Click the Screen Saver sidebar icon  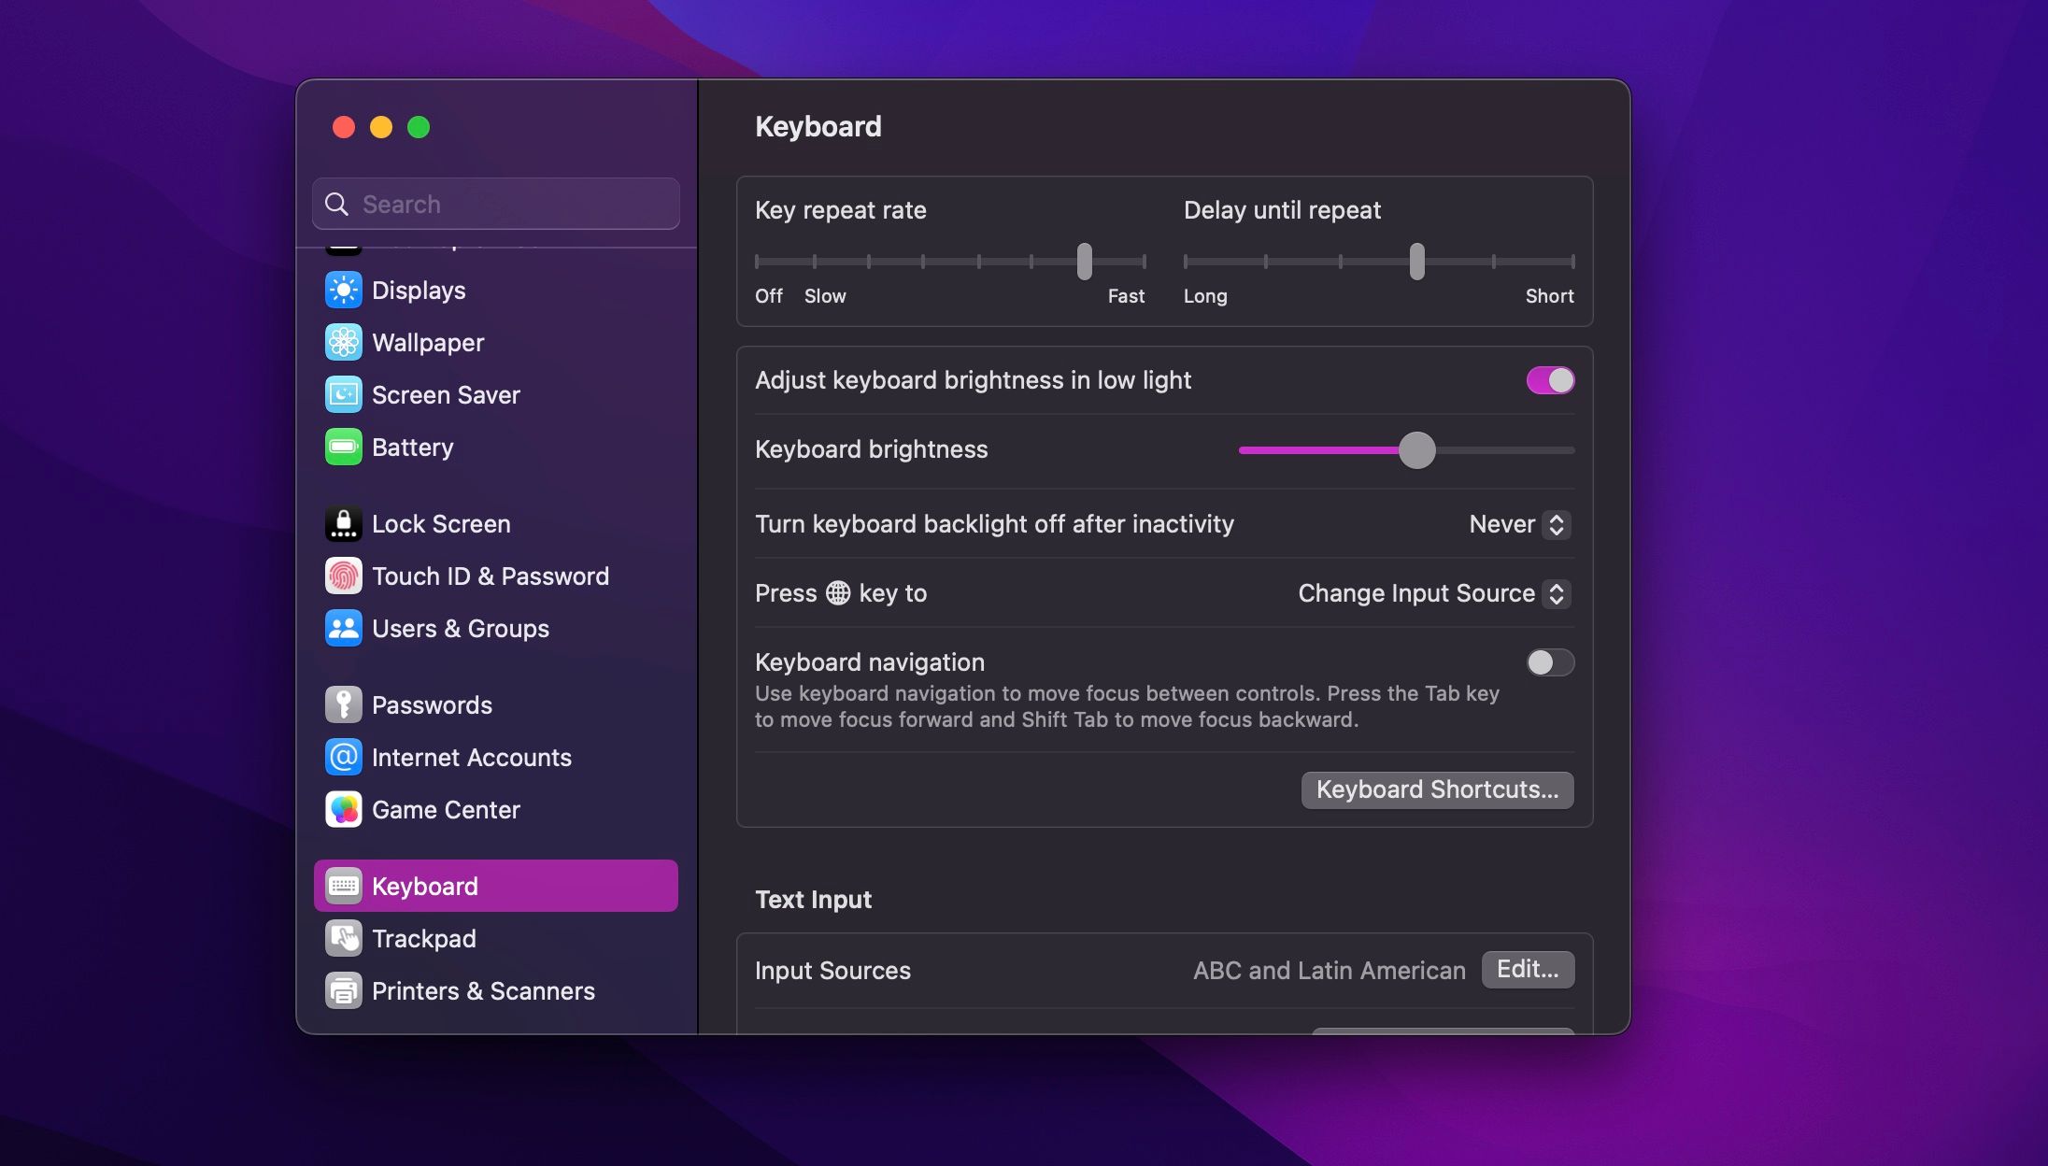(x=344, y=394)
